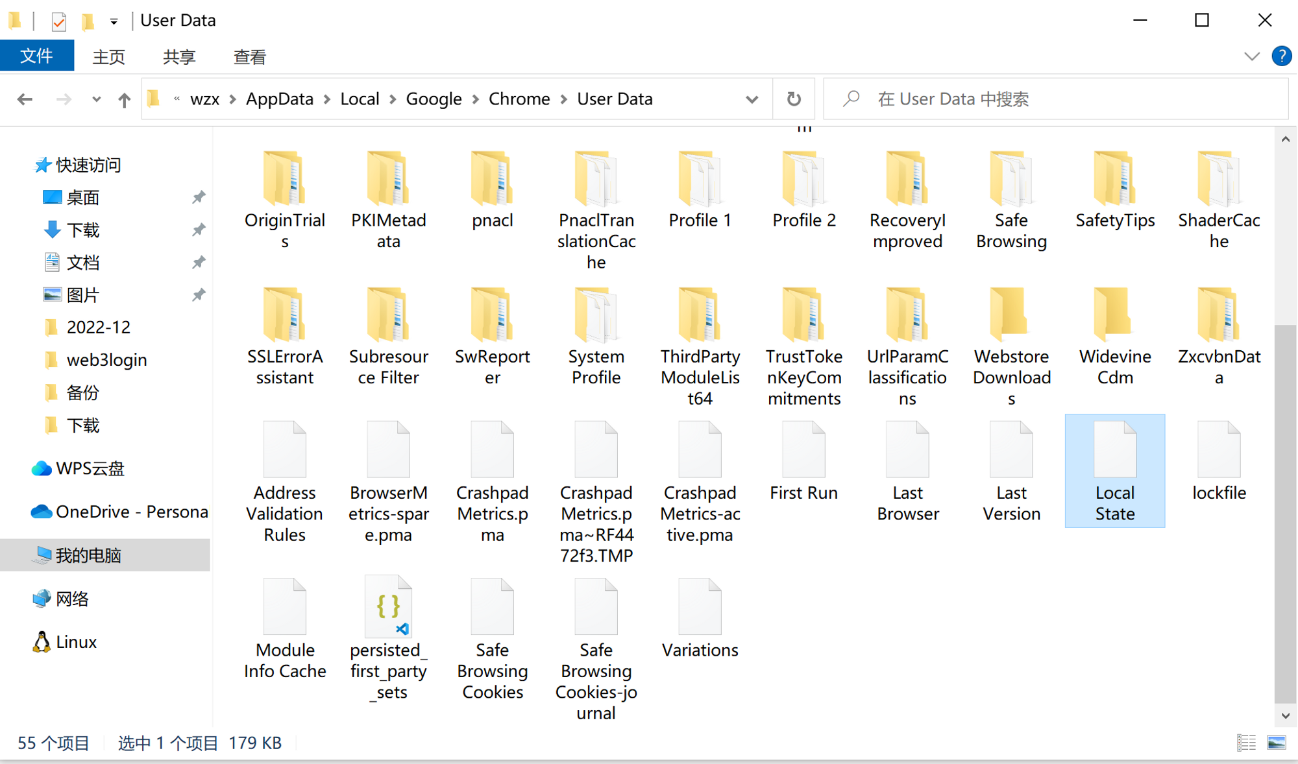Expand the ribbon with chevron
The width and height of the screenshot is (1298, 764).
point(1251,56)
